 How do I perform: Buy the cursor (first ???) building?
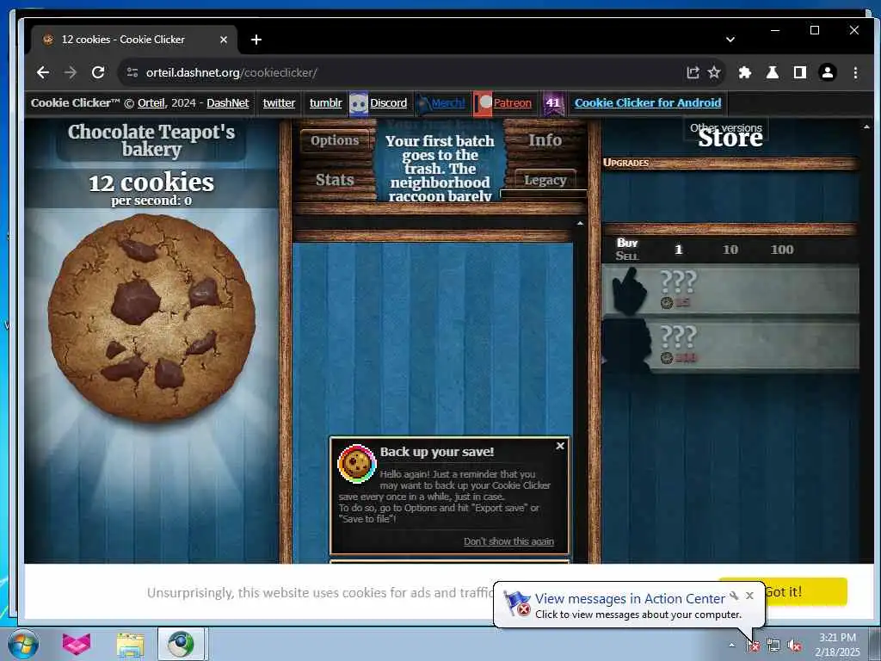(x=730, y=290)
